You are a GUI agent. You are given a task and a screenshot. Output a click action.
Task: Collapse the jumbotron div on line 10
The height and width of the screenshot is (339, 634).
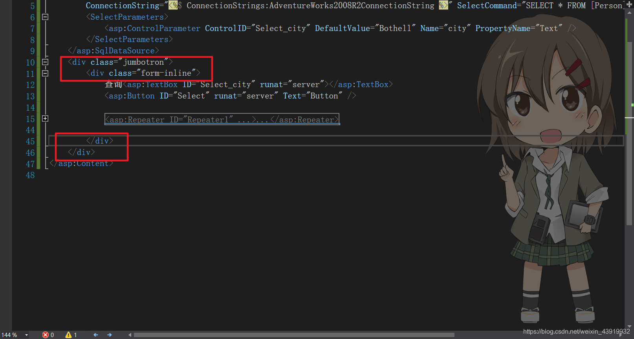coord(45,62)
